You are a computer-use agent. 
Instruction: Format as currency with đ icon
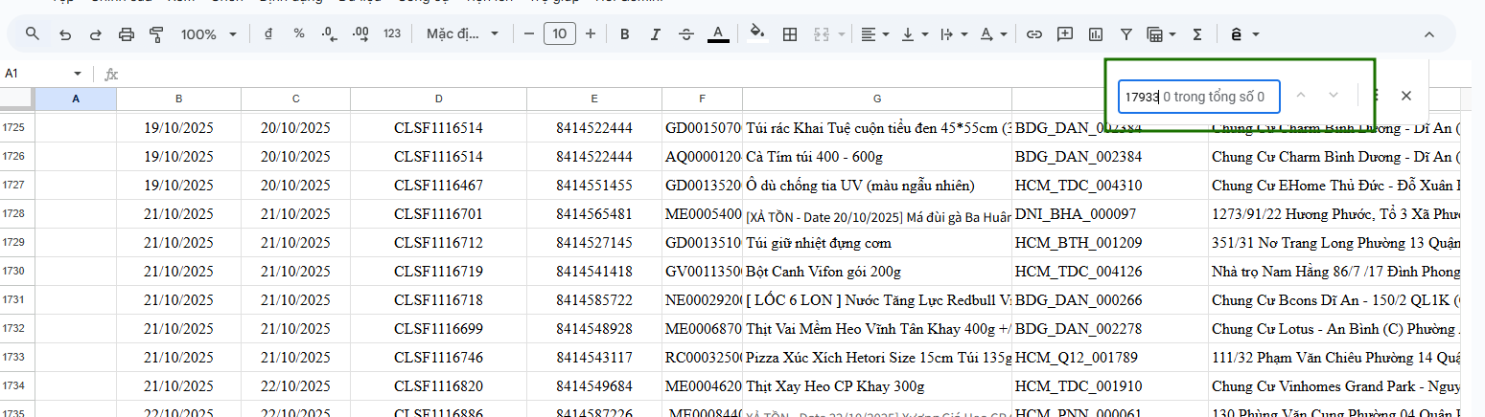(x=267, y=34)
